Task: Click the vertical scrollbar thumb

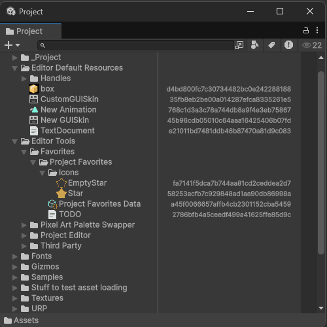Action: pos(321,163)
